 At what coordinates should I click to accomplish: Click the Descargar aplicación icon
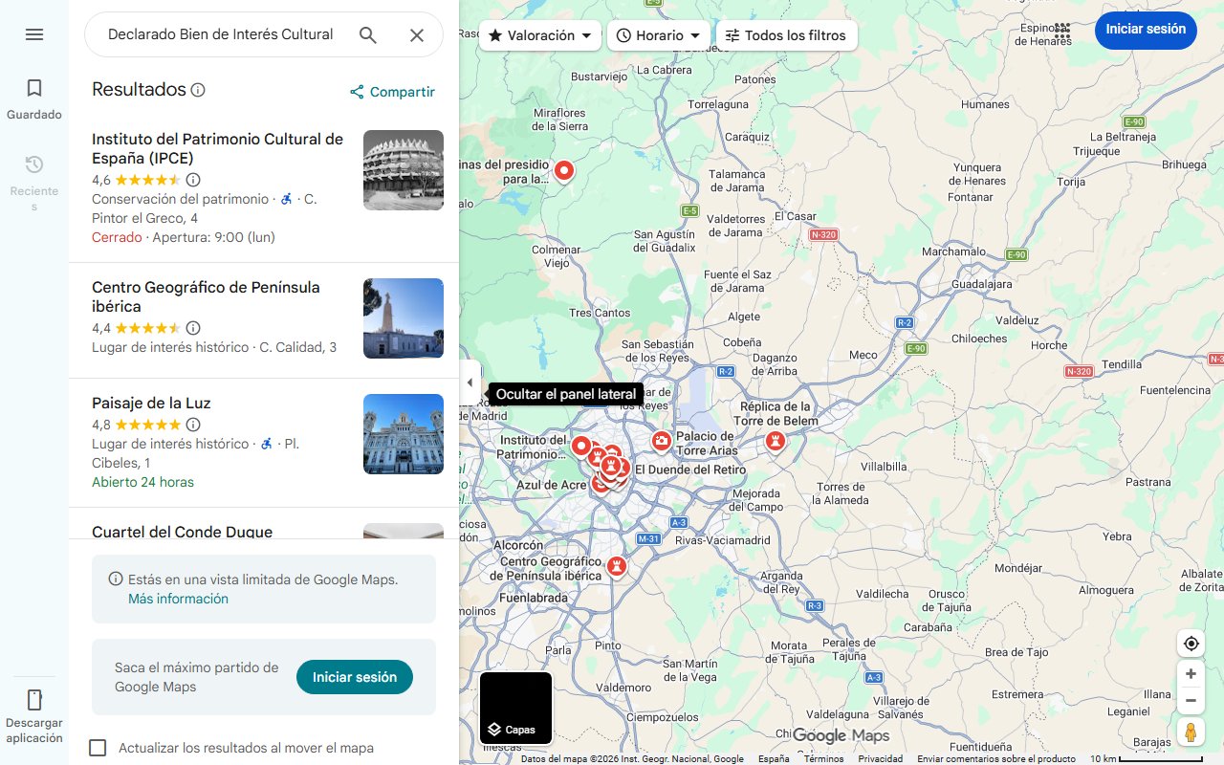coord(34,701)
